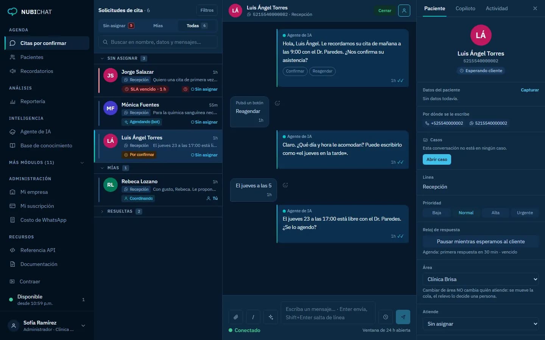
Task: Click the AI sparkle suggestion icon
Action: (x=271, y=317)
